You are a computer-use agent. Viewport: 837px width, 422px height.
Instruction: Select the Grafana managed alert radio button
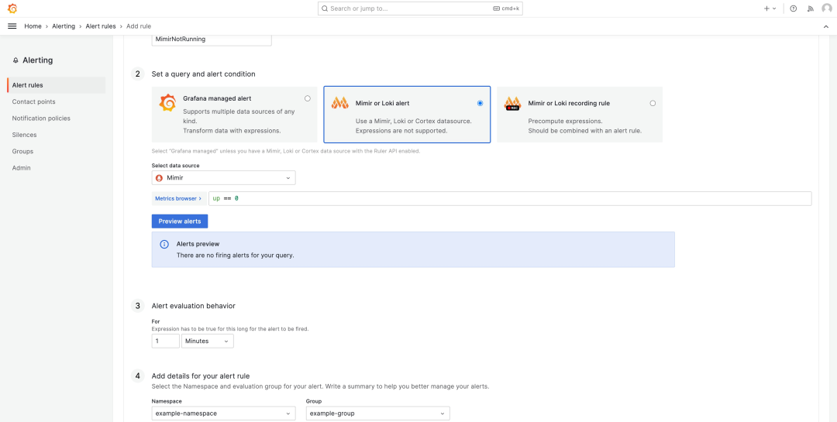[x=308, y=98]
